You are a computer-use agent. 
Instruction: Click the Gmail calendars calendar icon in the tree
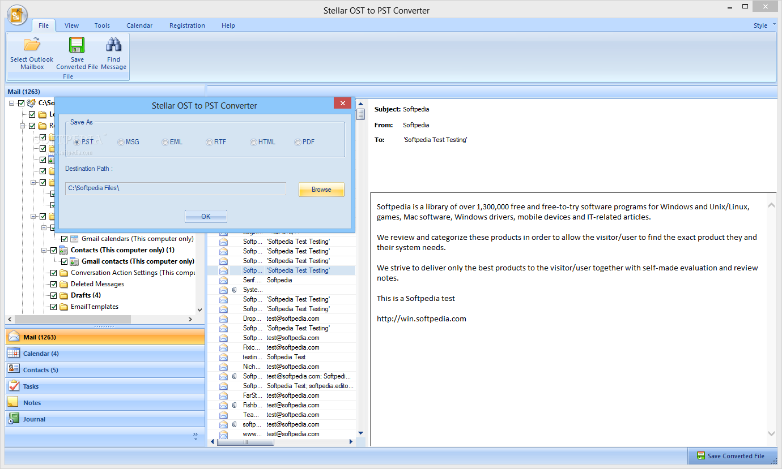[x=74, y=239]
